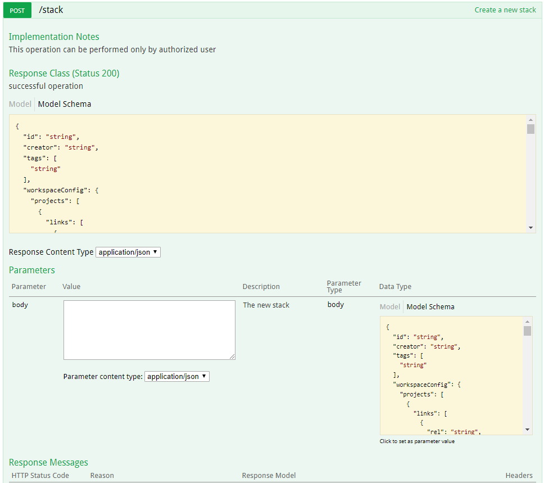Expand the Parameter content type dropdown

point(177,377)
